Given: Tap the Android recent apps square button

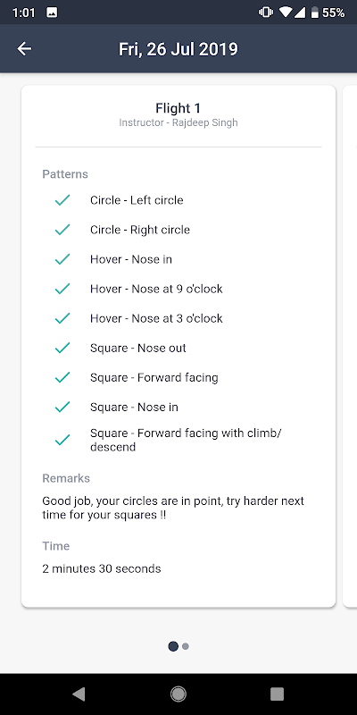Looking at the screenshot, I should 277,694.
